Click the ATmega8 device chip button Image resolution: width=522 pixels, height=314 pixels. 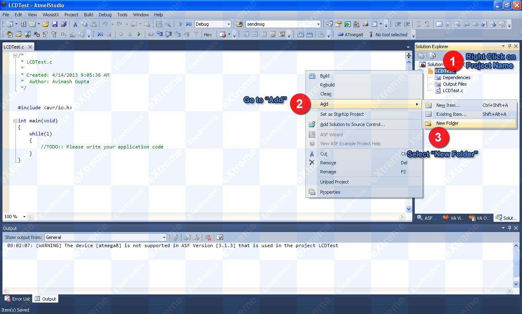click(350, 35)
